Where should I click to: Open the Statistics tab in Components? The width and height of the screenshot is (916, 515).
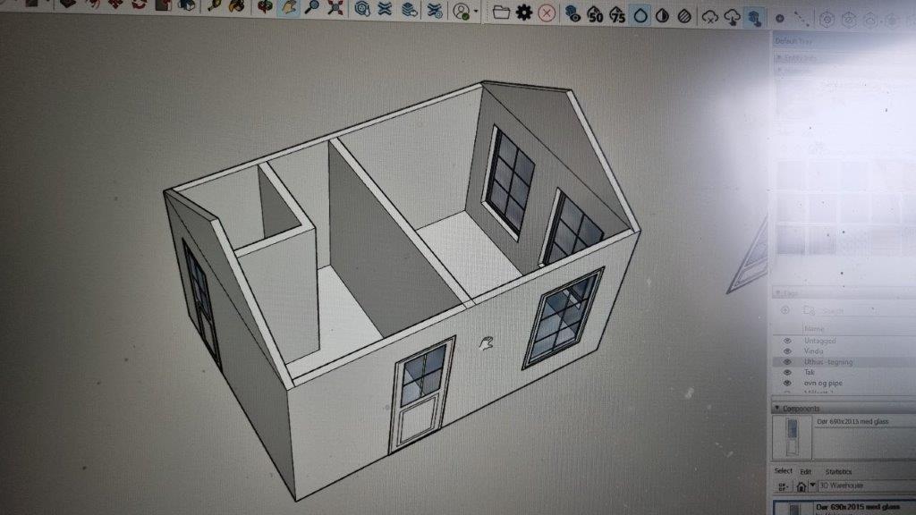click(x=838, y=472)
